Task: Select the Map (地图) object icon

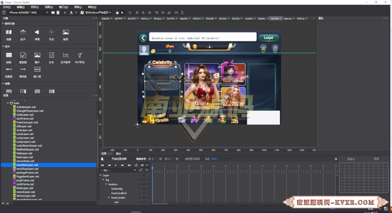Action: (9, 32)
